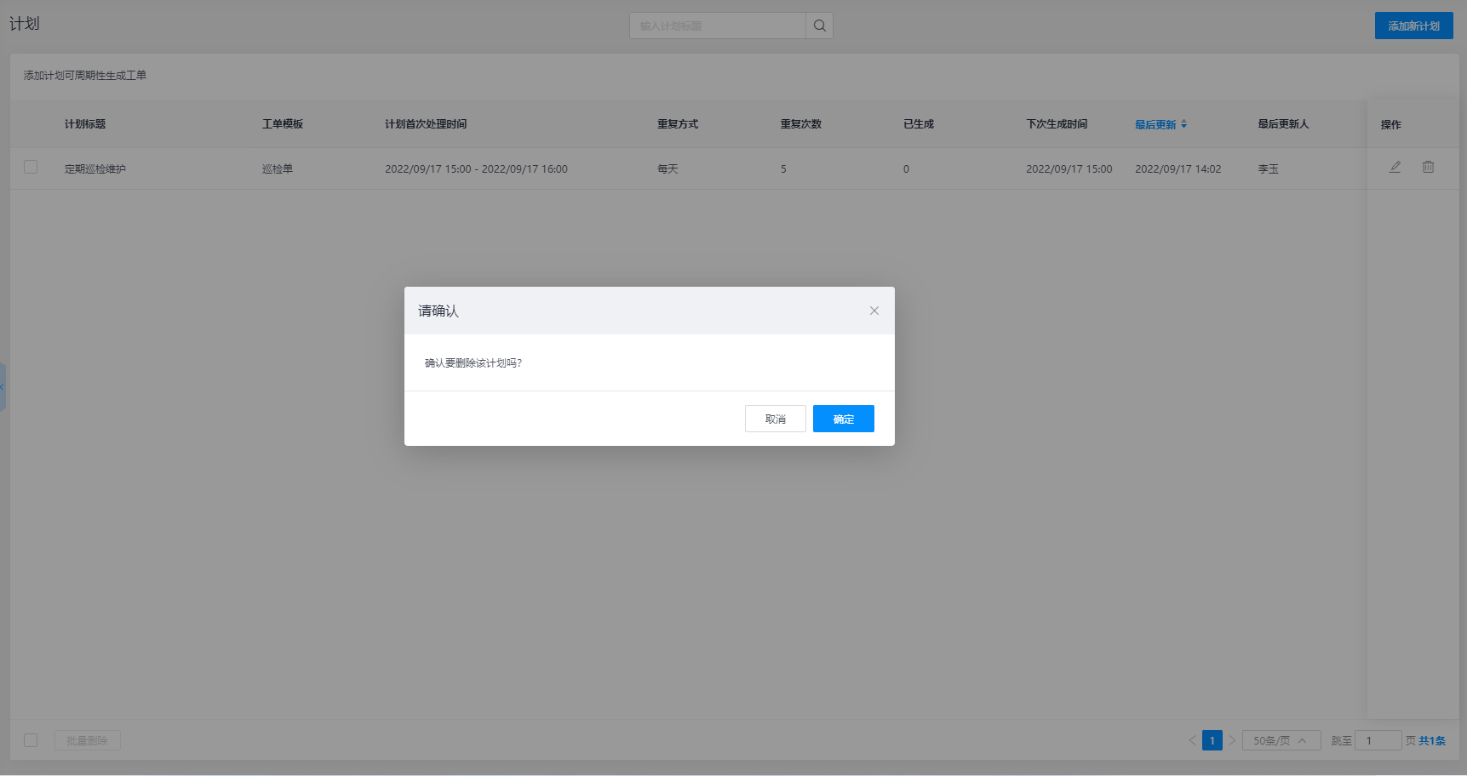The image size is (1467, 776).
Task: Click the previous page arrow
Action: 1192,740
